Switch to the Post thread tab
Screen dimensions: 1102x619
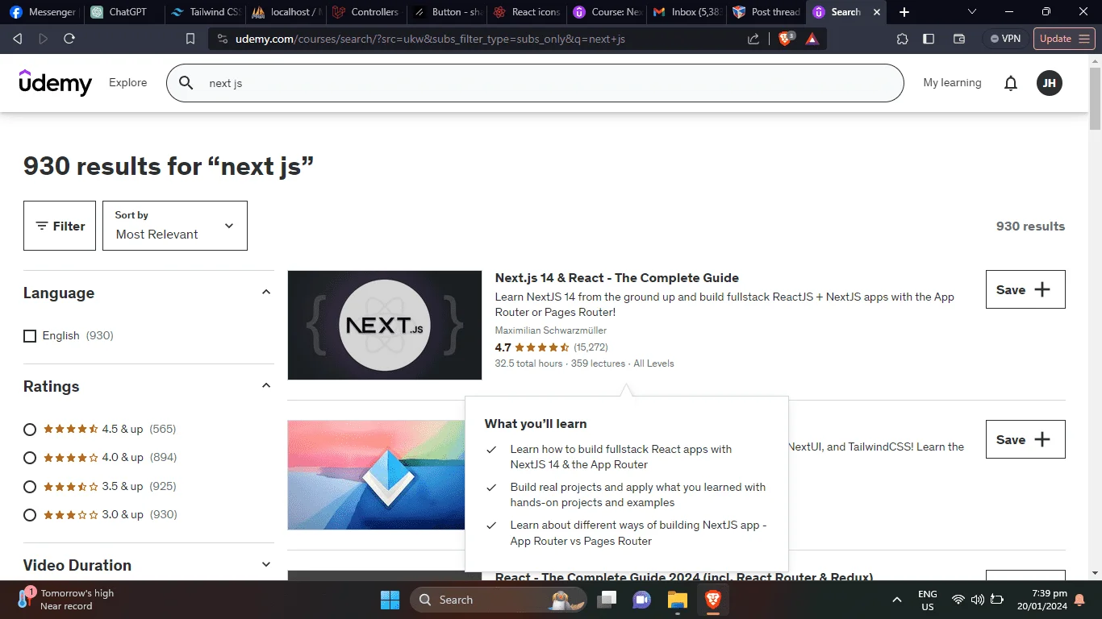tap(767, 12)
